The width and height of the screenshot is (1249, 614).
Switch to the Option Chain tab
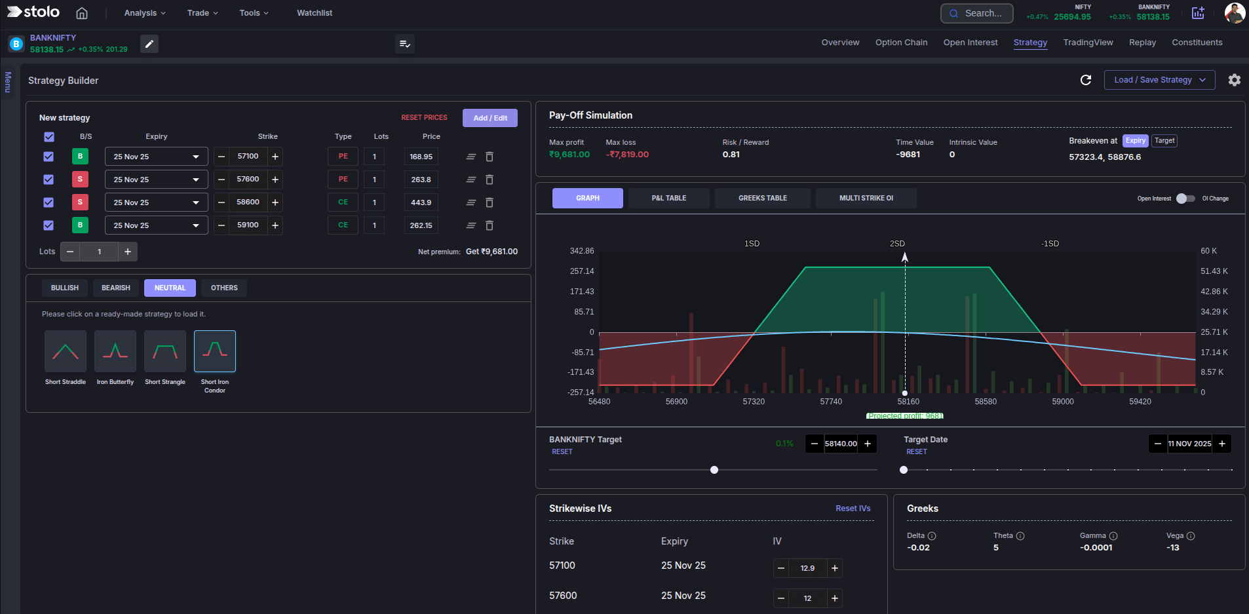pyautogui.click(x=901, y=42)
